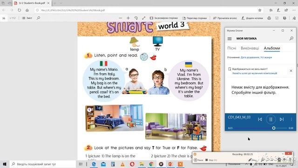Pause the playing track CD1_043_M_03
The image size is (298, 168).
[271, 119]
